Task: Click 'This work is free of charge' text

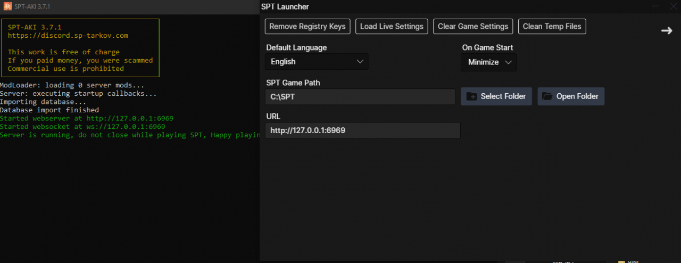Action: coord(64,52)
